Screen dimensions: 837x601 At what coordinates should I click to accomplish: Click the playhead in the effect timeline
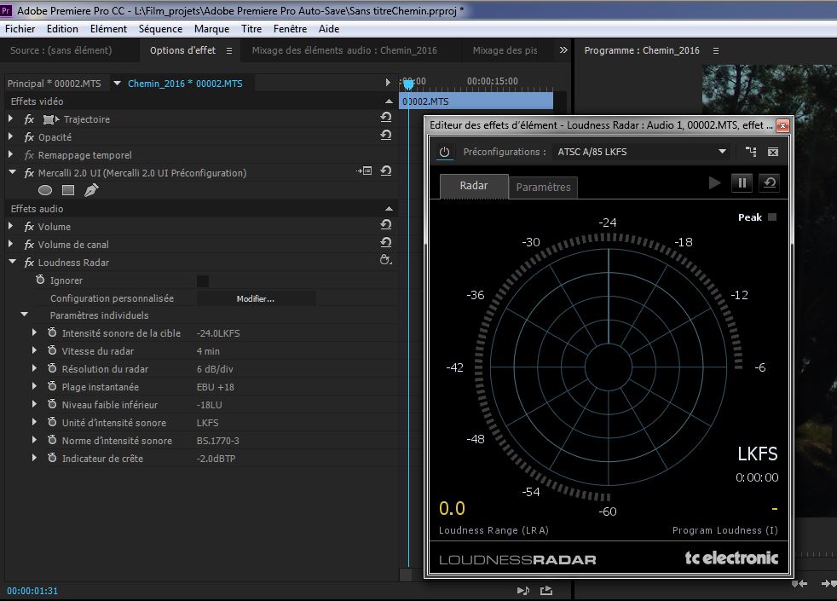(408, 84)
